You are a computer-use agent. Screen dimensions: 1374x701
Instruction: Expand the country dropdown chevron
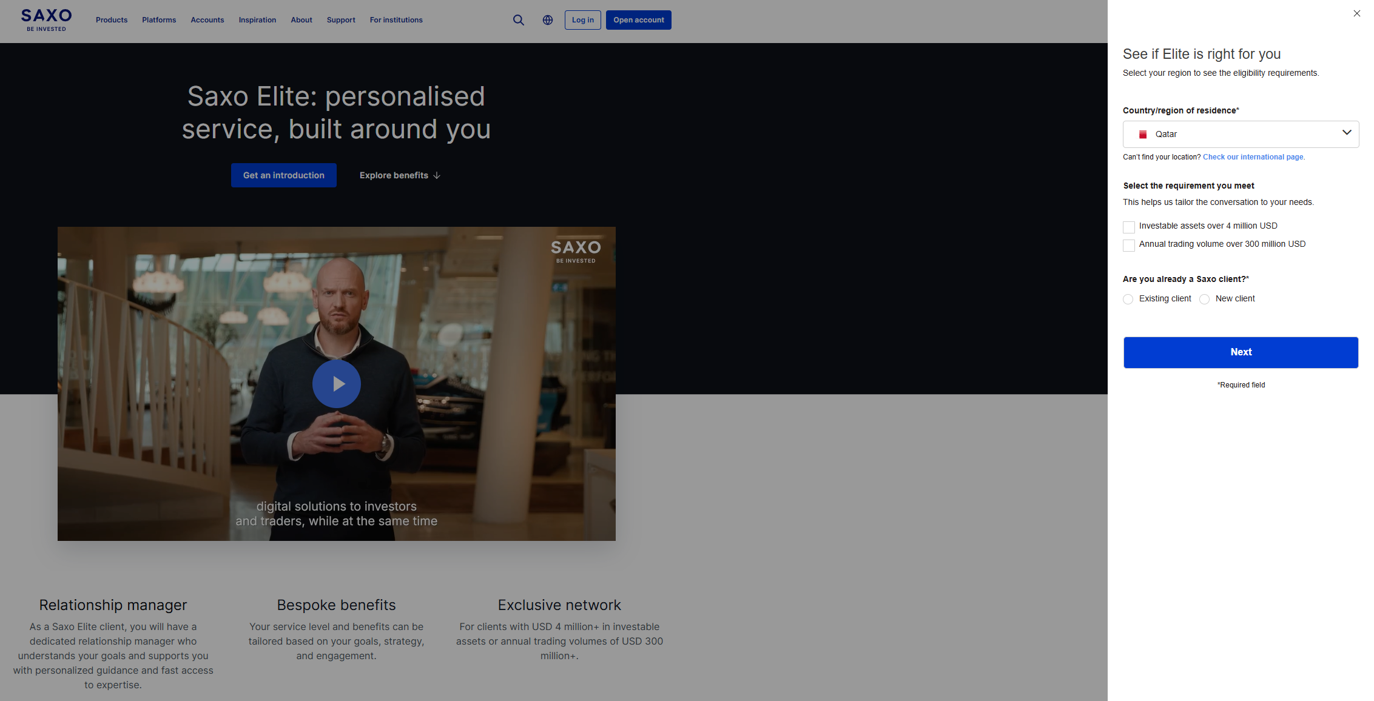[x=1346, y=133]
